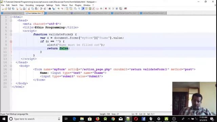Click the Cut scissors icon
The width and height of the screenshot is (217, 122).
coord(29,8)
